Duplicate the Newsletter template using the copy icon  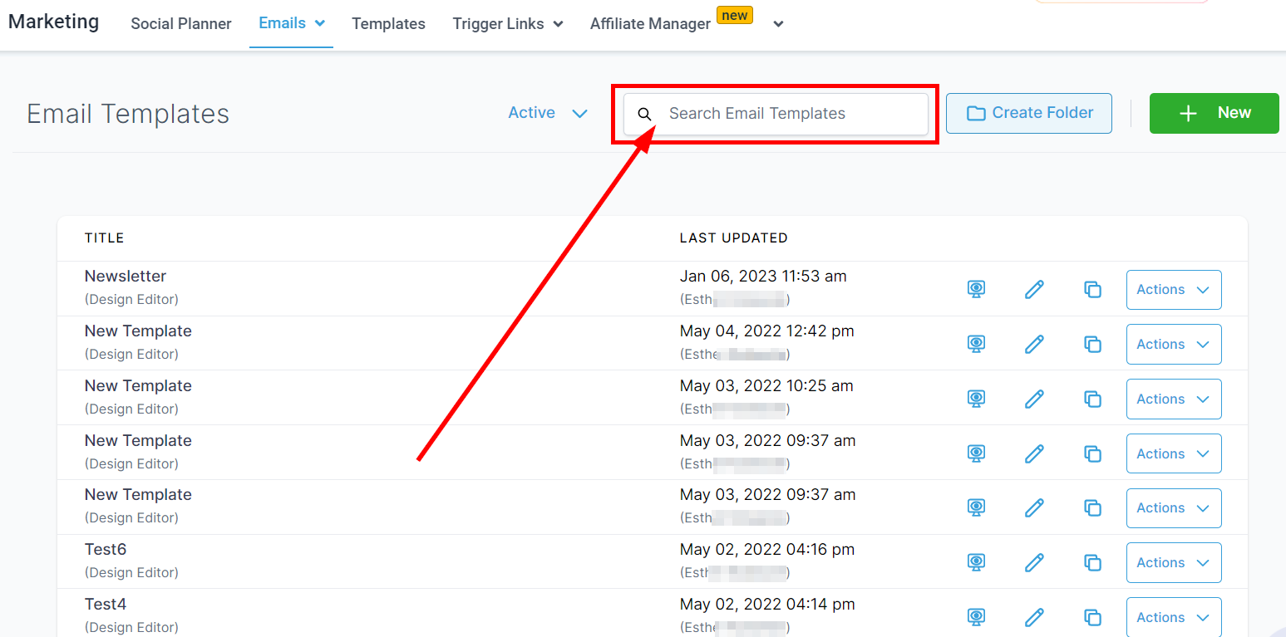(x=1092, y=289)
